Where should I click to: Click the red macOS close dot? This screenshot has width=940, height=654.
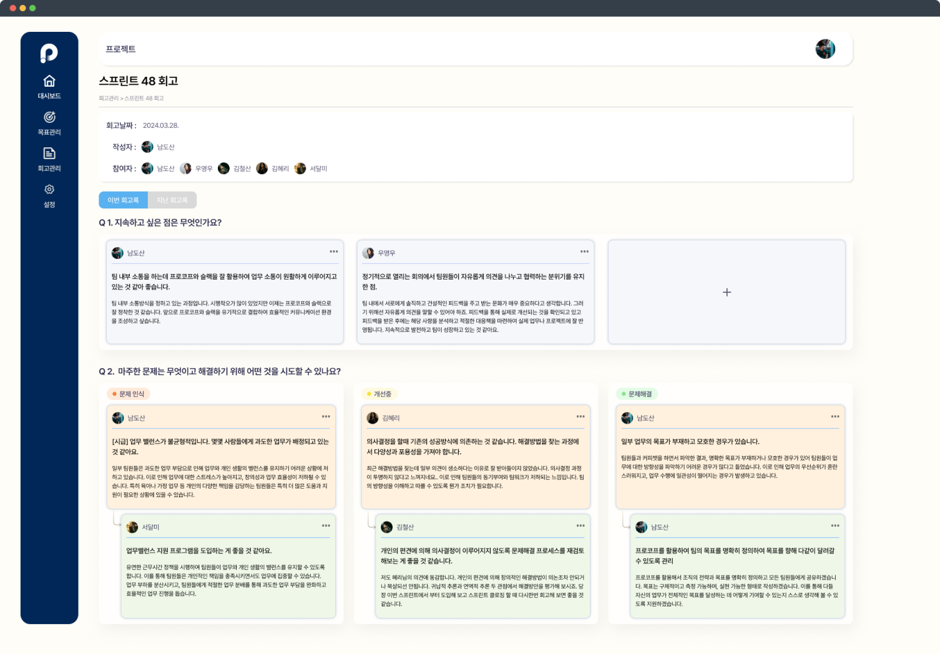tap(13, 8)
